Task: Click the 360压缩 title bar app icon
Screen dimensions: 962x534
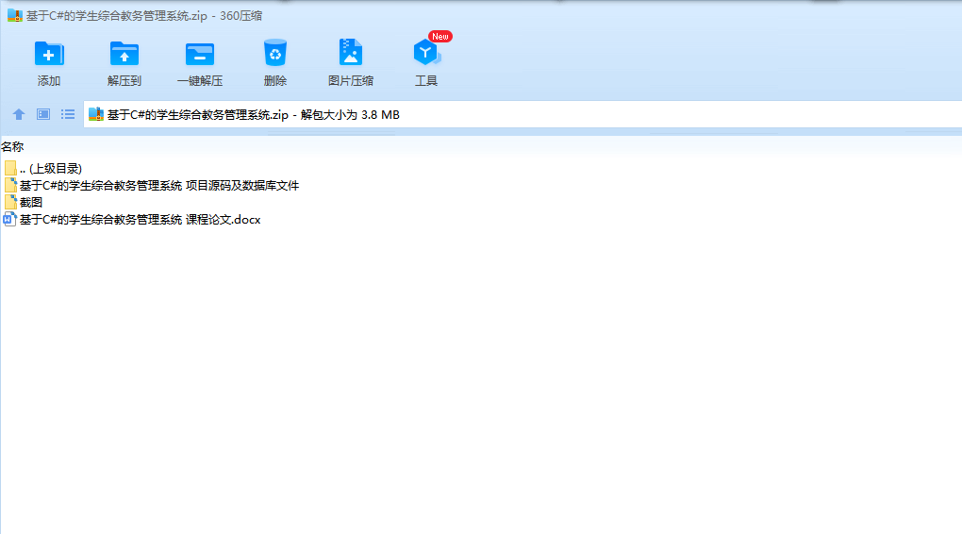Action: click(x=15, y=15)
